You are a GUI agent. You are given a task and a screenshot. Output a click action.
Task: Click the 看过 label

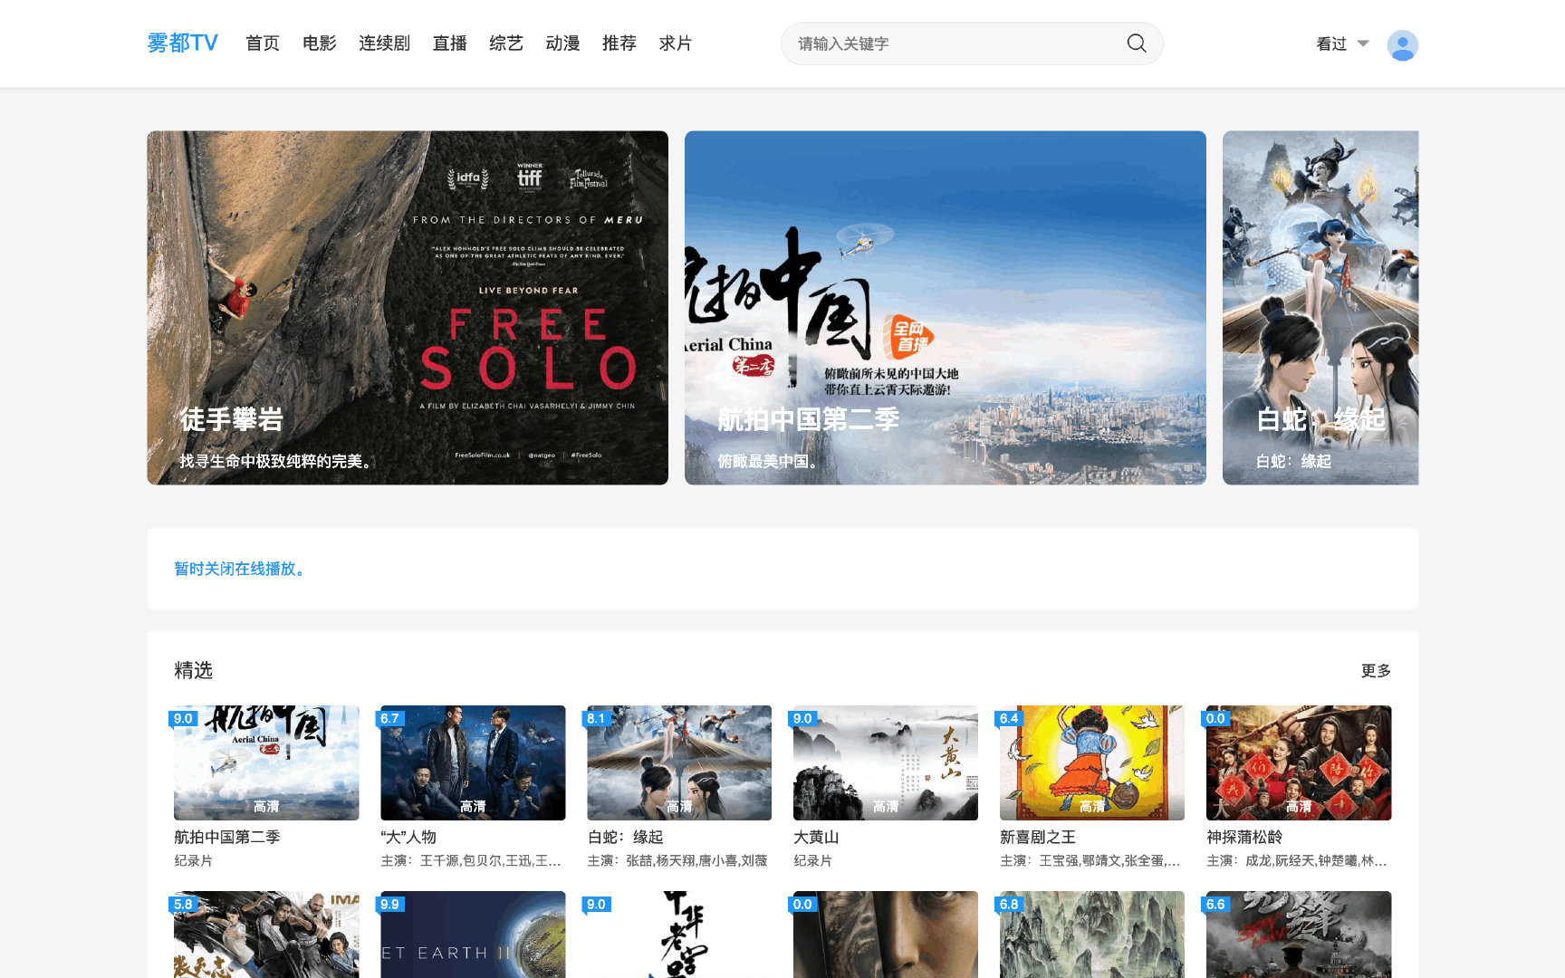tap(1331, 43)
